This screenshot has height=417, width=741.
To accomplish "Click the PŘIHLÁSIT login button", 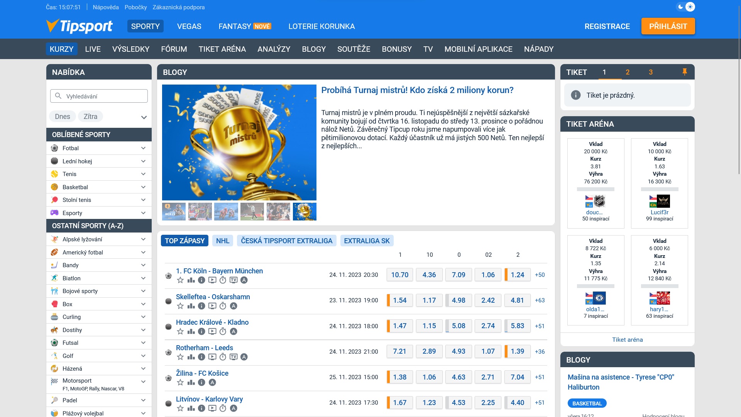I will click(668, 26).
